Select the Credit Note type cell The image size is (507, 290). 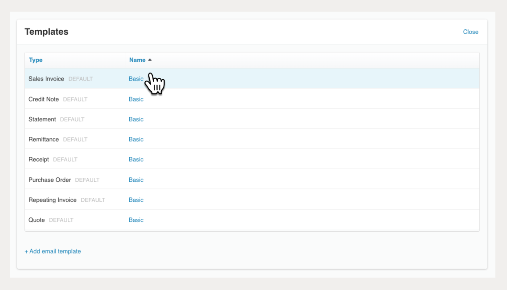[44, 99]
